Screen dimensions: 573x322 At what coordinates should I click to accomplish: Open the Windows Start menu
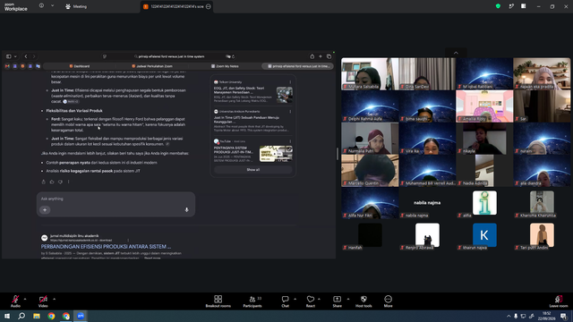coord(7,316)
